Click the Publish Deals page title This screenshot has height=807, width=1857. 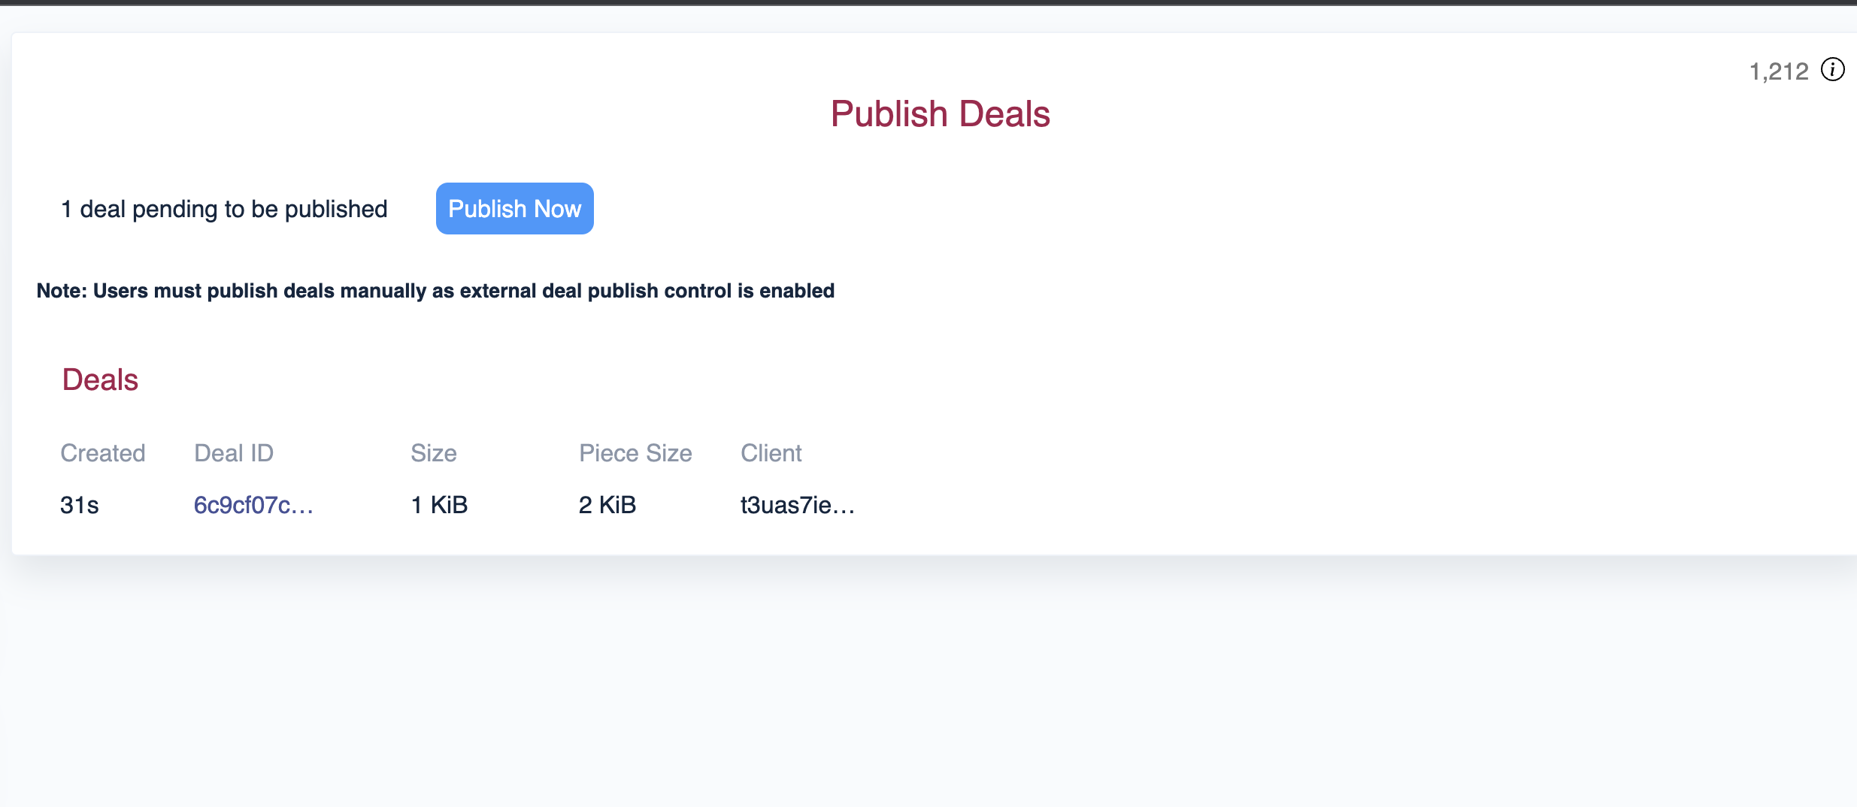(x=940, y=114)
